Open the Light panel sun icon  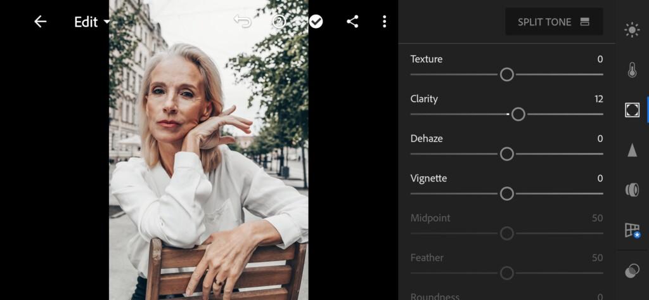[632, 30]
